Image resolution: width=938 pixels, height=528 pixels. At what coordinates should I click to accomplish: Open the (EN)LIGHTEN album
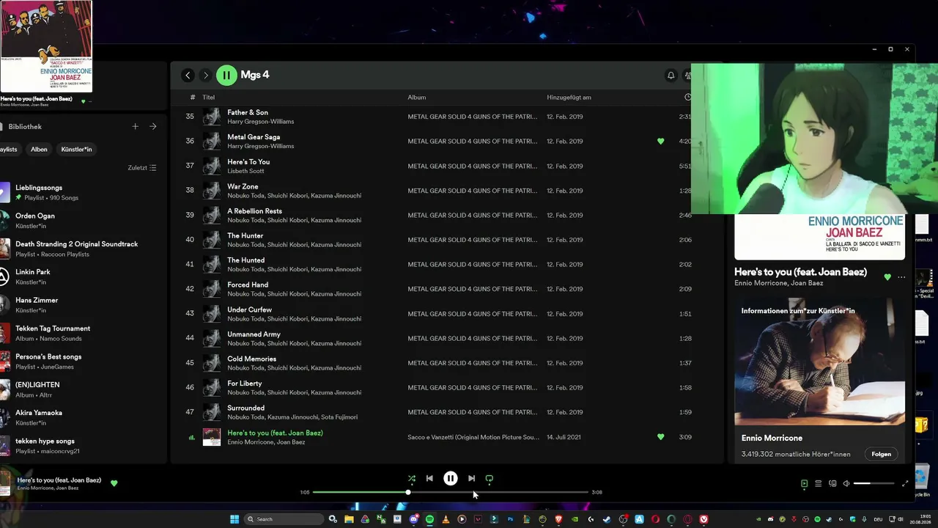78,389
